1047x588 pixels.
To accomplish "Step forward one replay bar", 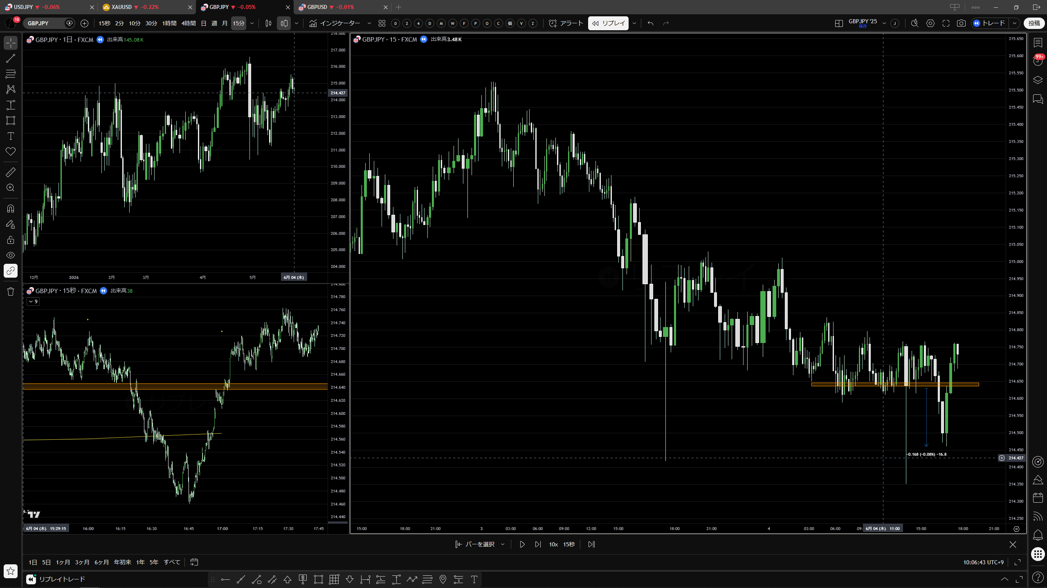I will coord(538,544).
